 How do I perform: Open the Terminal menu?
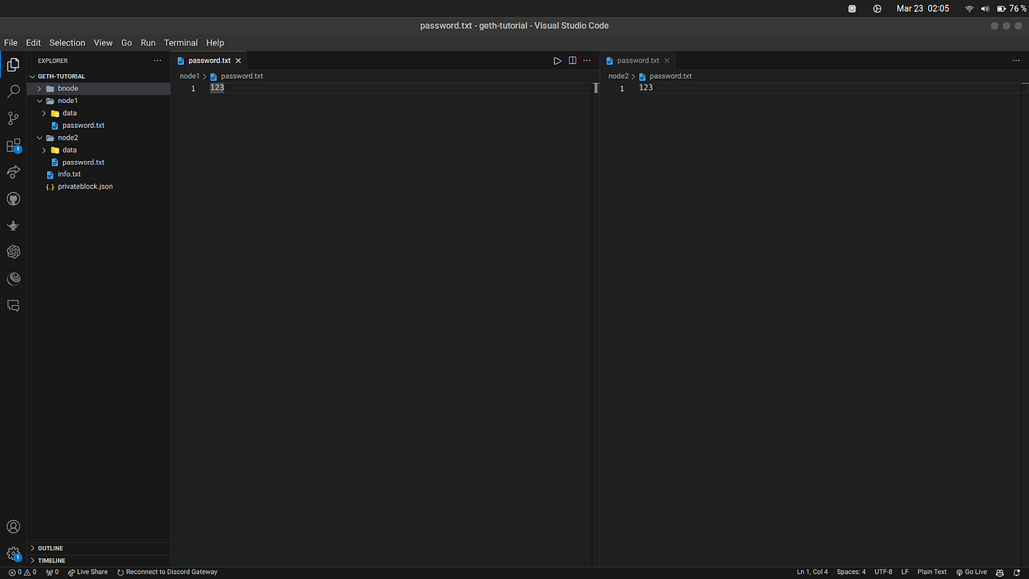click(181, 43)
